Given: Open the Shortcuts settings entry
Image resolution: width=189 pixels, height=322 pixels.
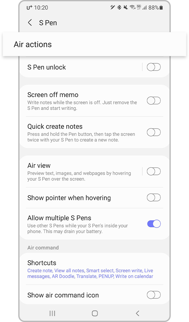Looking at the screenshot, I should pyautogui.click(x=94, y=269).
